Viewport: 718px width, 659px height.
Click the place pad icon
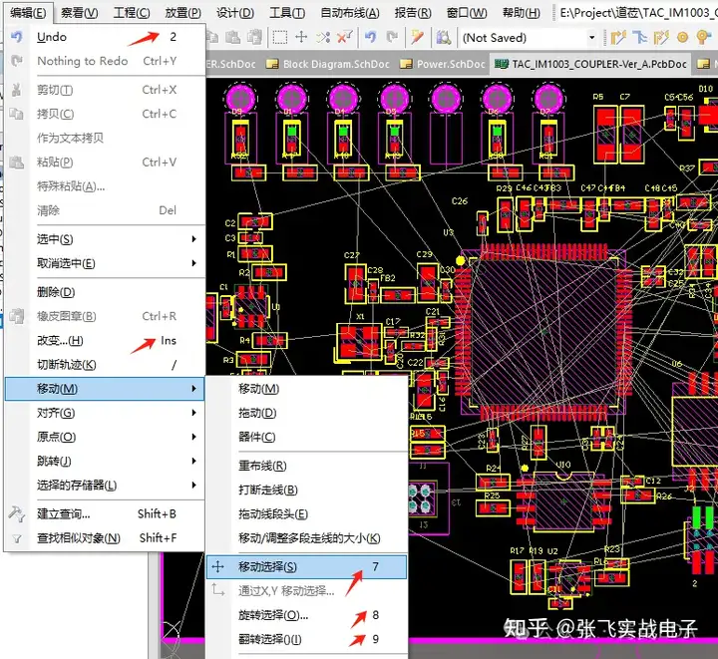(x=682, y=37)
